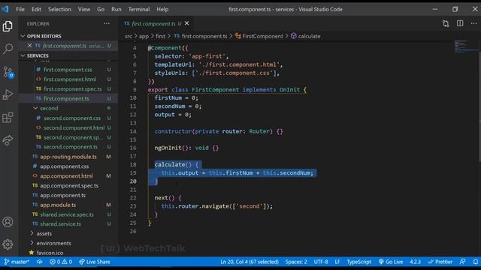
Task: Open the Run and Debug view
Action: [8, 94]
